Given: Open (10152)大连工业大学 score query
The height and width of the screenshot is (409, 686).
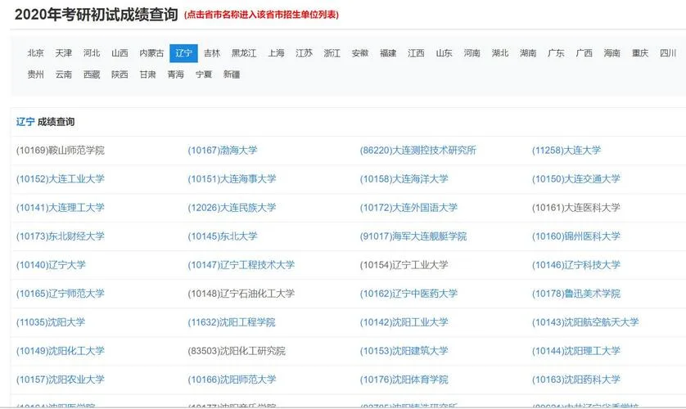Looking at the screenshot, I should (61, 179).
